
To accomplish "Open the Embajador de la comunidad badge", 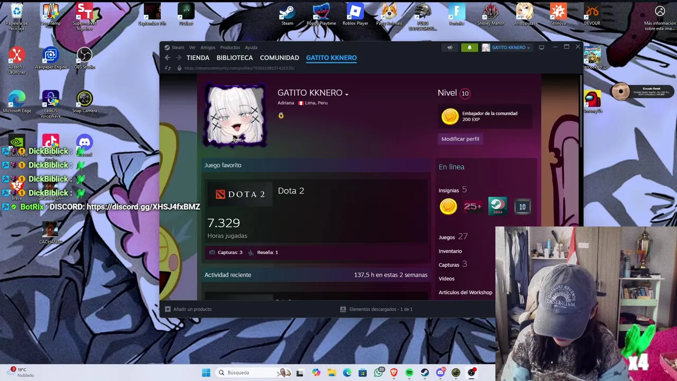I will [486, 116].
